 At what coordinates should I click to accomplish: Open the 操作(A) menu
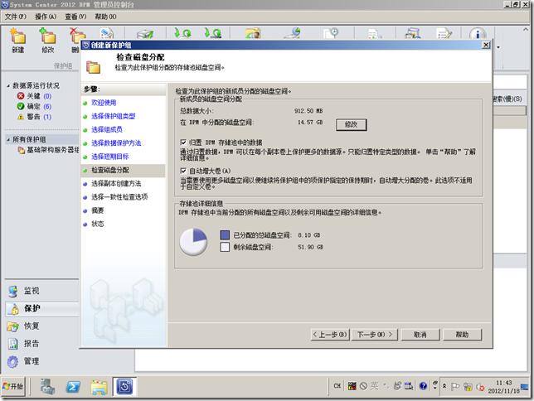click(46, 17)
